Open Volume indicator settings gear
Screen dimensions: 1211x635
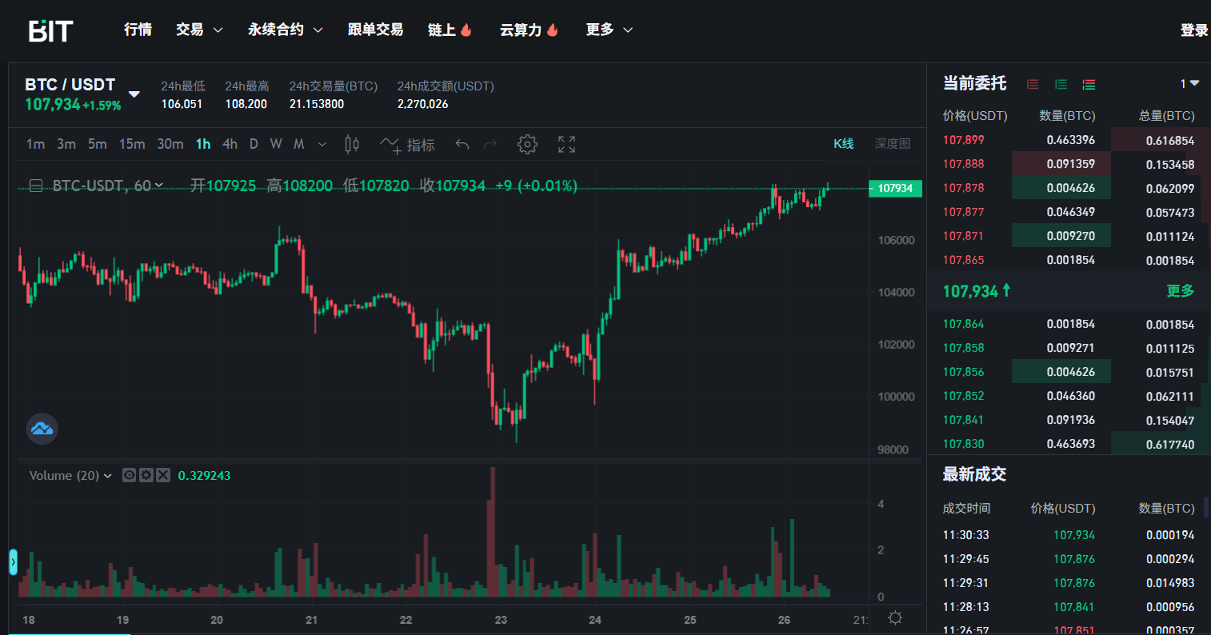pos(146,475)
